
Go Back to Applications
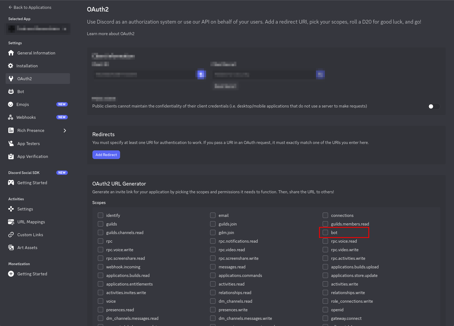click(x=30, y=8)
